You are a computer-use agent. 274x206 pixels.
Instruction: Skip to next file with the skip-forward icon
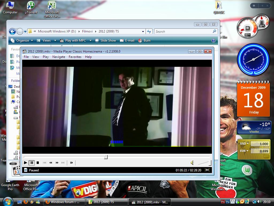pyautogui.click(x=63, y=163)
